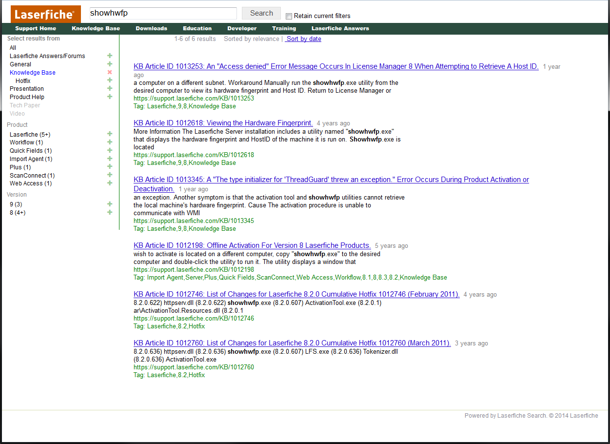Click the '1-6 of 6 results' count text
Image resolution: width=610 pixels, height=444 pixels.
195,39
